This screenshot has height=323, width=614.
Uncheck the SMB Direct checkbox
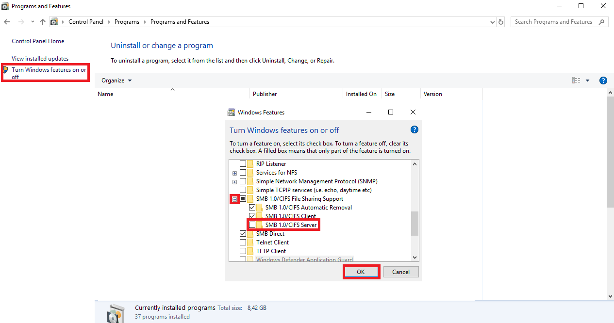point(243,234)
